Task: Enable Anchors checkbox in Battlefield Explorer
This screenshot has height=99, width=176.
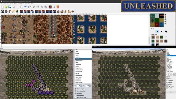Action: 167,84
